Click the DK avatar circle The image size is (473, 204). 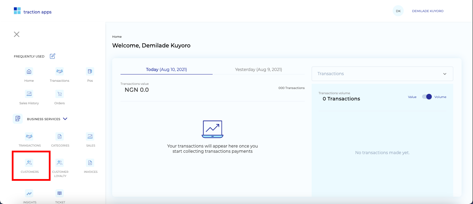[398, 11]
